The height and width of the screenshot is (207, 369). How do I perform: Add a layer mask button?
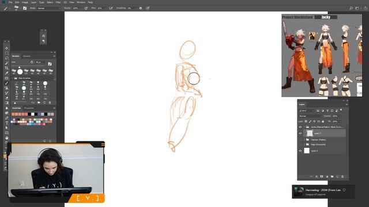click(x=322, y=177)
